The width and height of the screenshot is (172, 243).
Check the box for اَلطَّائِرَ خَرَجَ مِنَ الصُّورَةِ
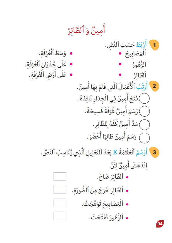coord(60,189)
